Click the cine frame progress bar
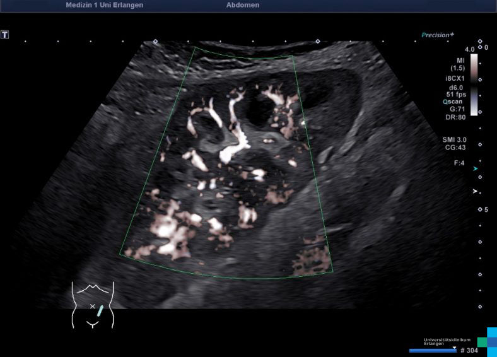This screenshot has height=357, width=497. click(433, 350)
